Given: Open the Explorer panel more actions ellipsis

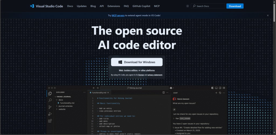Looking at the screenshot, I should click(84, 92).
